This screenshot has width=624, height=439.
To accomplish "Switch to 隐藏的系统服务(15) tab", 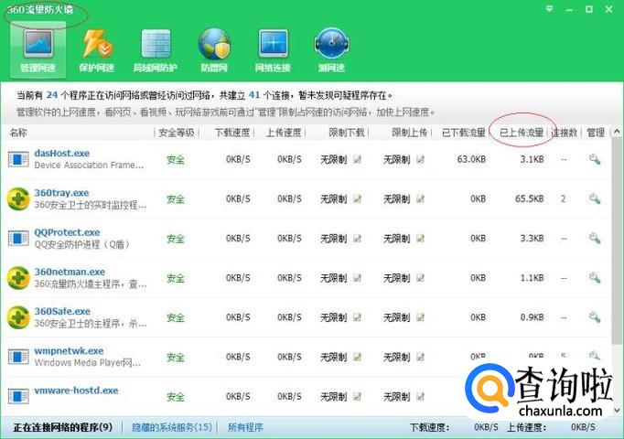I will 172,427.
